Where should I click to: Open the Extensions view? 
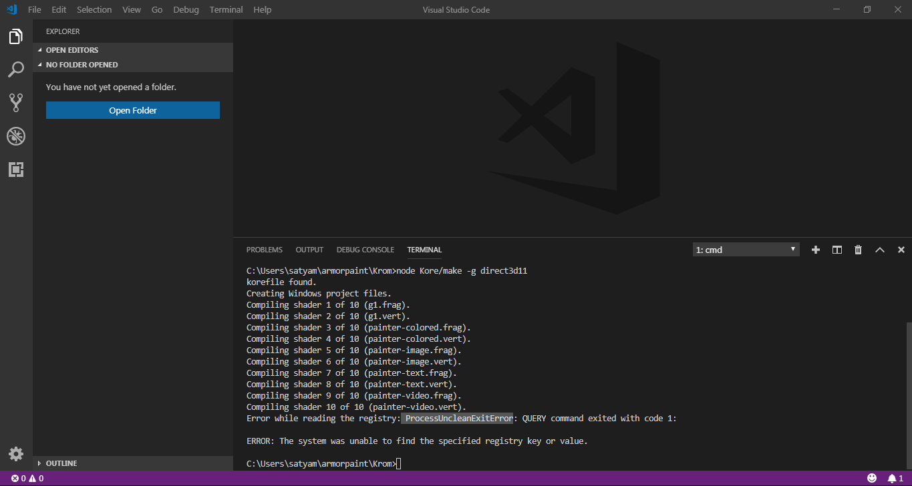tap(15, 170)
